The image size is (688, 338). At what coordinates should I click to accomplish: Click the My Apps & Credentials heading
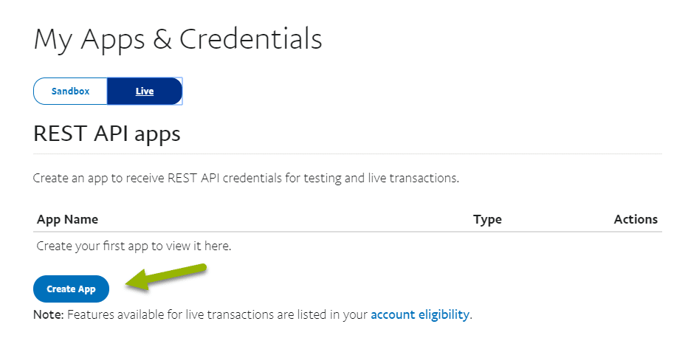click(x=178, y=39)
